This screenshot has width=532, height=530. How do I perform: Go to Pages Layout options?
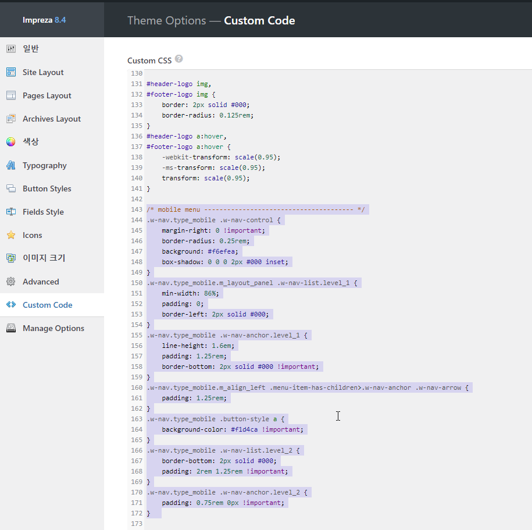tap(52, 95)
